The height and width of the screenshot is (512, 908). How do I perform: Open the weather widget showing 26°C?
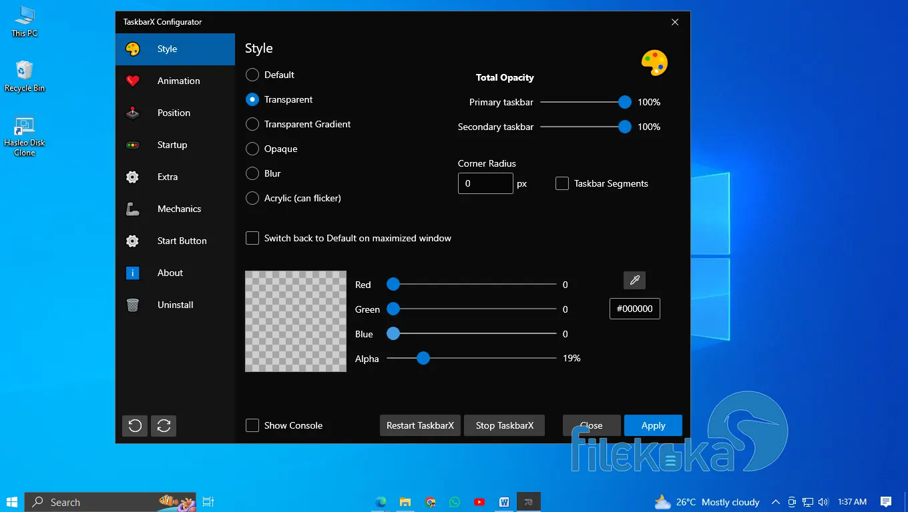(x=707, y=502)
